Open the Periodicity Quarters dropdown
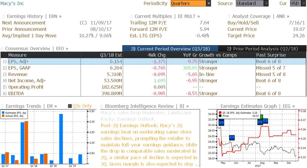This screenshot has width=307, height=168. [190, 3]
